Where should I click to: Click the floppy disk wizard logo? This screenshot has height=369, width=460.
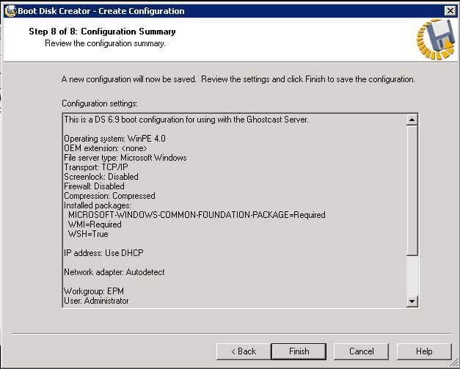point(436,39)
